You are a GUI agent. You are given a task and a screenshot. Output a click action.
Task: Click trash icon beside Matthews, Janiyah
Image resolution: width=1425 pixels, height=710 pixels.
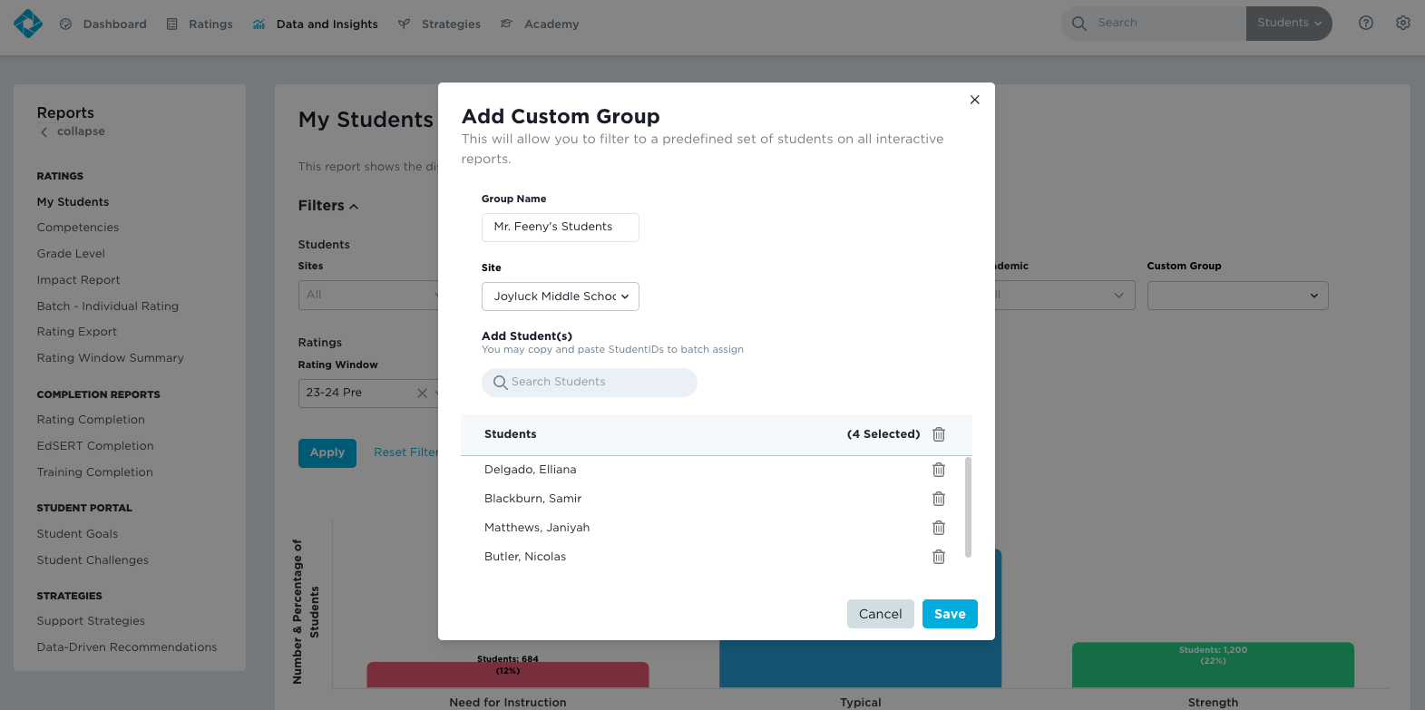[939, 528]
